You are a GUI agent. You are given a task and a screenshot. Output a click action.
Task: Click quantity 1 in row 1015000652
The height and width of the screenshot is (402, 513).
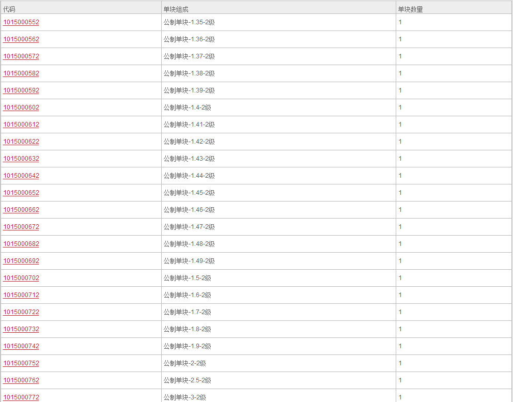(400, 193)
